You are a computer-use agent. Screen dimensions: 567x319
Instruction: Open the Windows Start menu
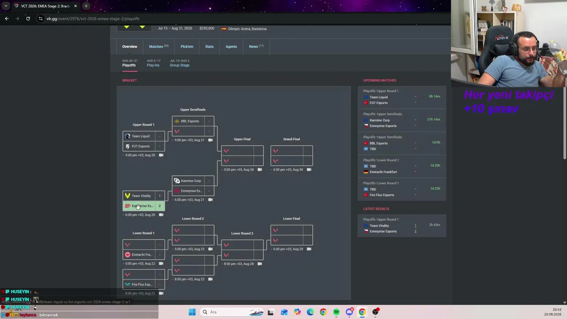pyautogui.click(x=192, y=312)
